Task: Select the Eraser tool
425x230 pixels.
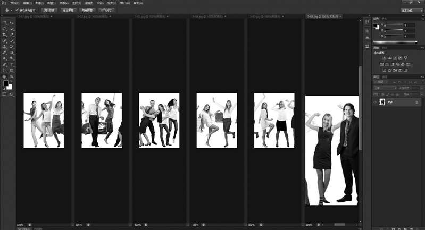Action: pos(4,53)
